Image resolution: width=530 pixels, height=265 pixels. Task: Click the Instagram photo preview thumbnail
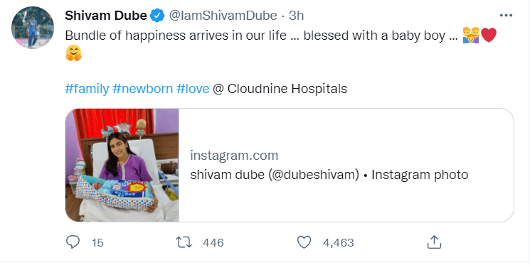click(x=122, y=165)
